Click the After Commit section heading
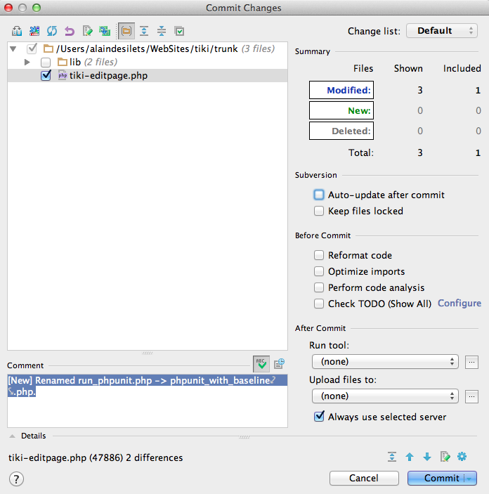Viewport: 489px width, 494px height. point(320,328)
